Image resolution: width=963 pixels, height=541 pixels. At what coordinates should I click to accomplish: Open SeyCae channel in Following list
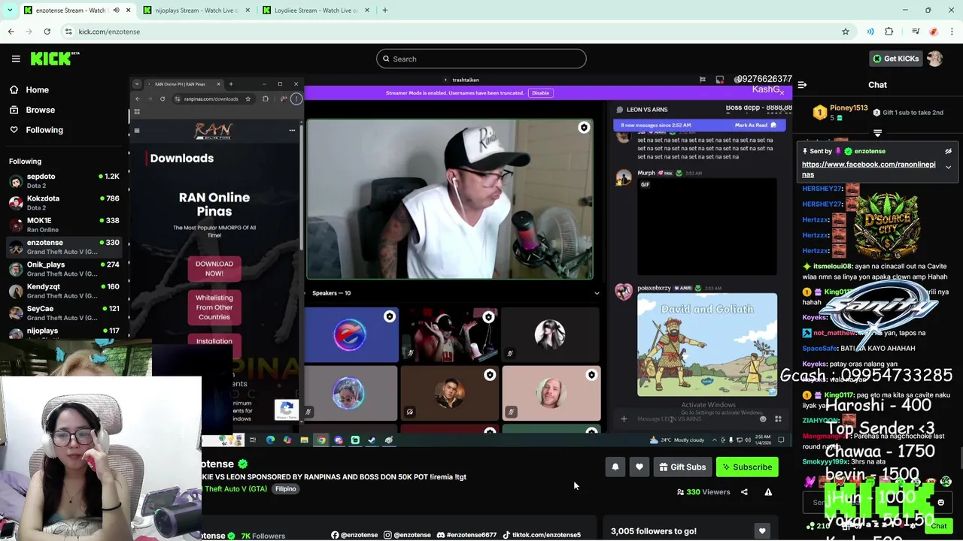tap(64, 313)
